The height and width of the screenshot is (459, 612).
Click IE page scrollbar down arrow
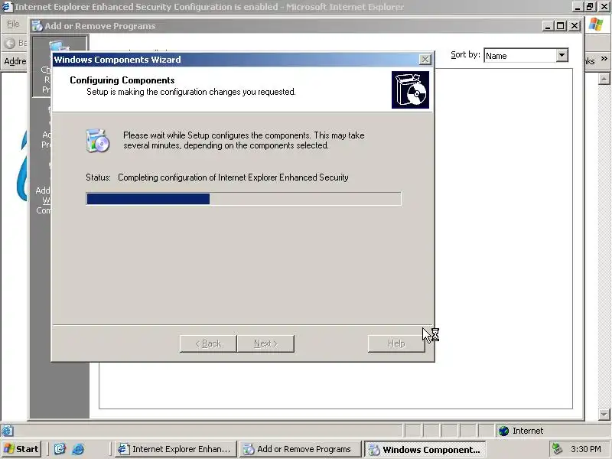(604, 414)
